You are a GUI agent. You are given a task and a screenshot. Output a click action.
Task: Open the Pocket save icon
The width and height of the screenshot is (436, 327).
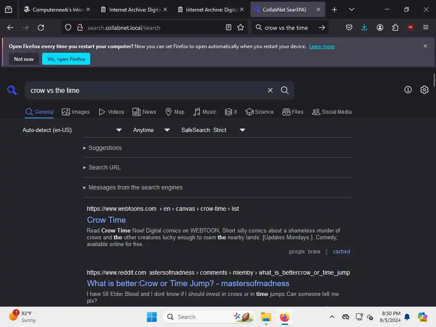(x=349, y=28)
